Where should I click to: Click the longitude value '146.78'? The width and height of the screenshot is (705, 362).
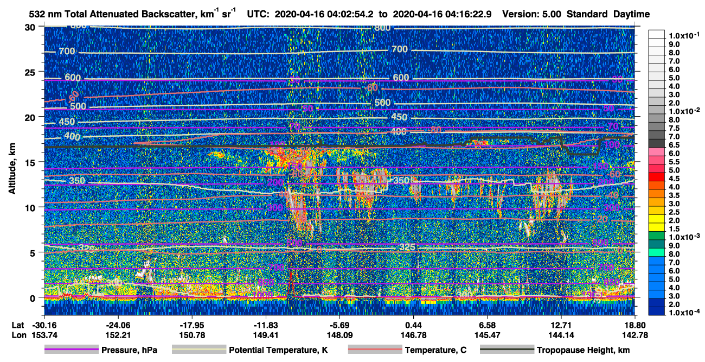click(413, 335)
